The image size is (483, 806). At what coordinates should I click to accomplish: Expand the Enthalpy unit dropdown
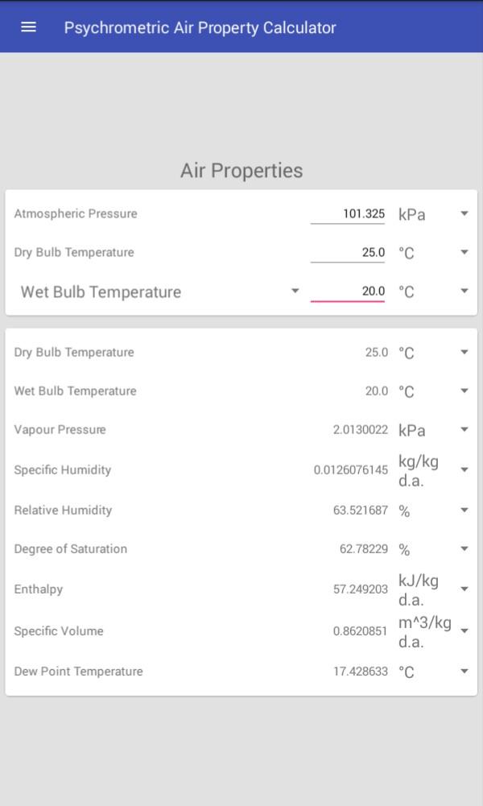464,589
